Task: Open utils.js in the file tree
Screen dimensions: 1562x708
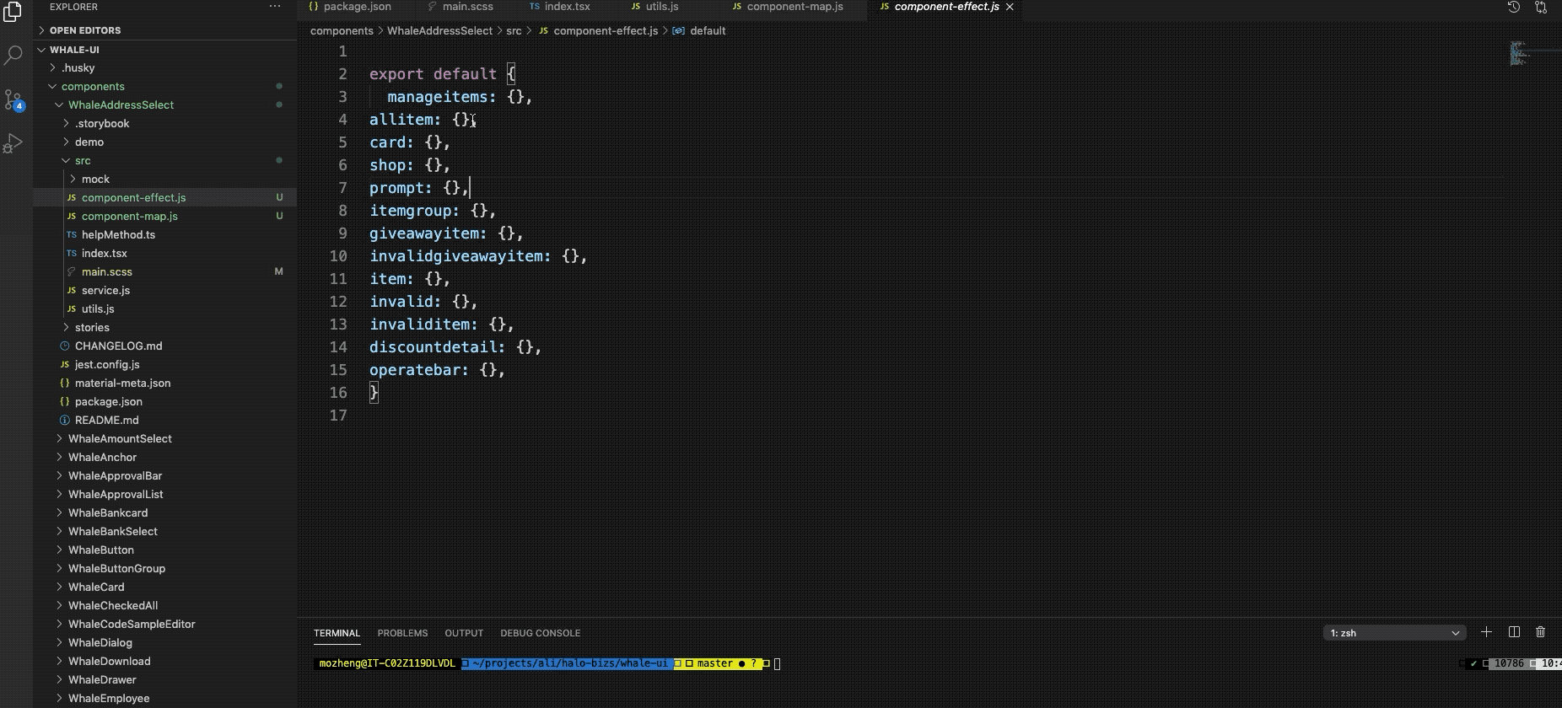Action: tap(164, 309)
